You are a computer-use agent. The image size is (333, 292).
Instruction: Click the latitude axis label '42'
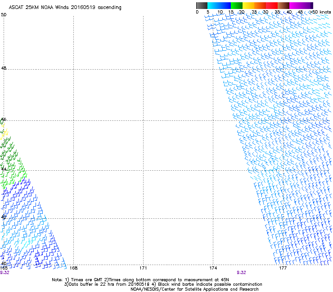[x=4, y=217]
